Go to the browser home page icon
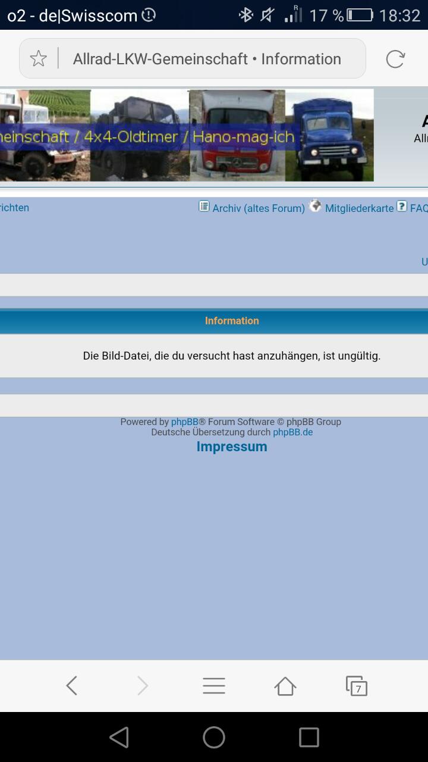 pyautogui.click(x=285, y=686)
